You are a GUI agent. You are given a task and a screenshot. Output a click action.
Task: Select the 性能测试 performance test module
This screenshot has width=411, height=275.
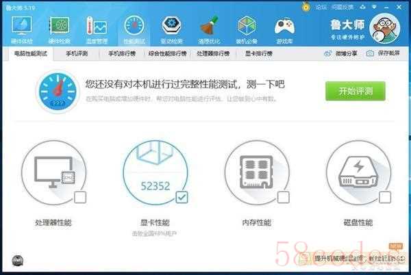click(x=134, y=30)
